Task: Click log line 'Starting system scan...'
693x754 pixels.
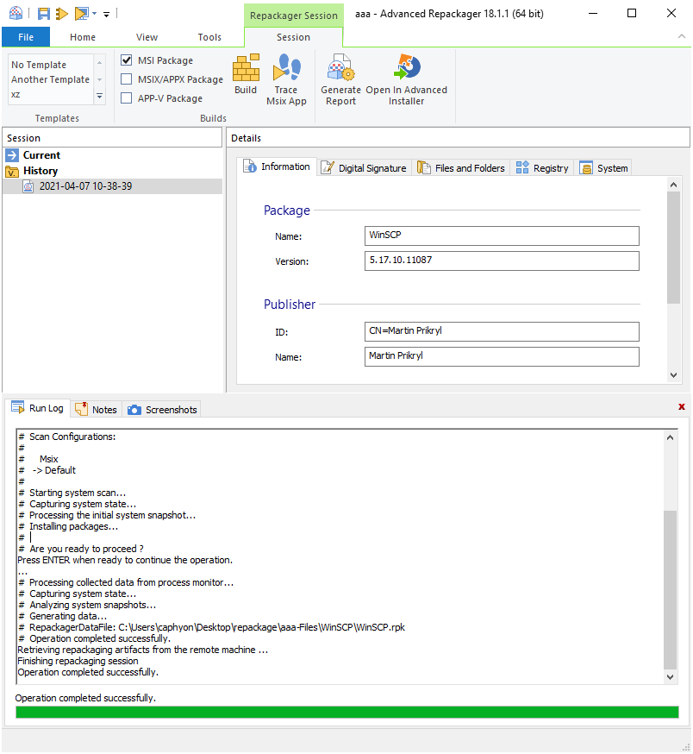Action: (x=72, y=493)
